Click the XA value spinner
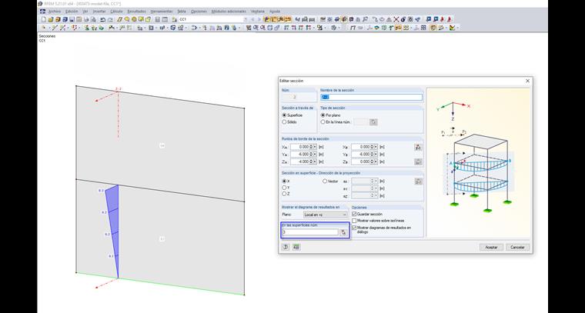Viewport: 585px width, 313px height. coord(311,147)
